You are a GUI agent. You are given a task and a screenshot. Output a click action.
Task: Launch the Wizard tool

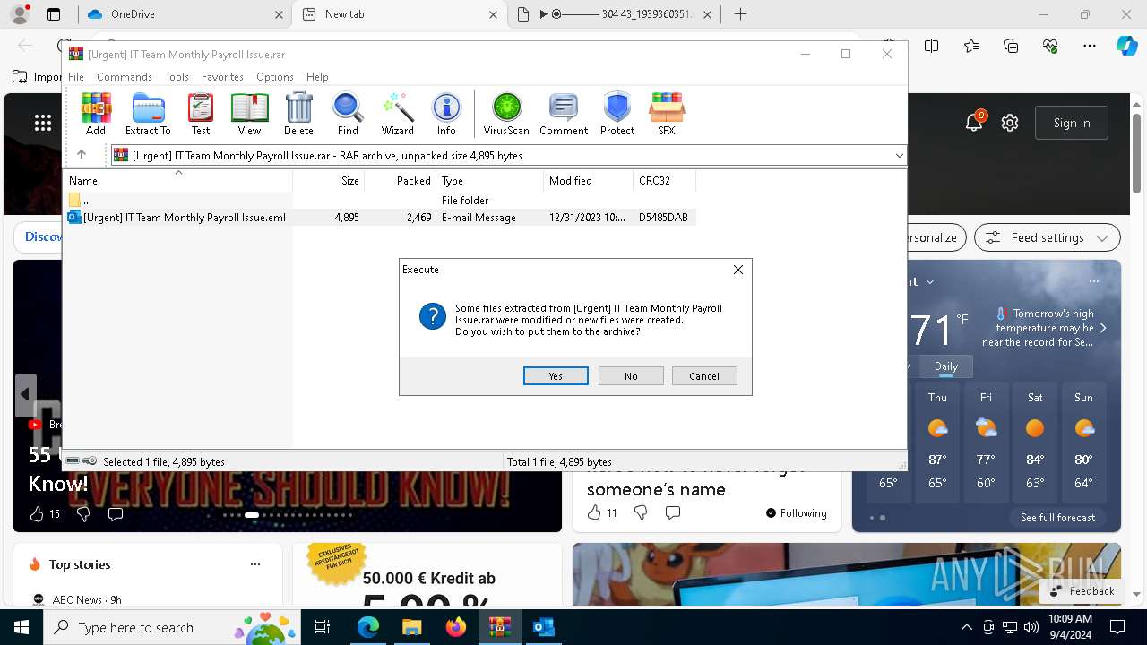397,114
